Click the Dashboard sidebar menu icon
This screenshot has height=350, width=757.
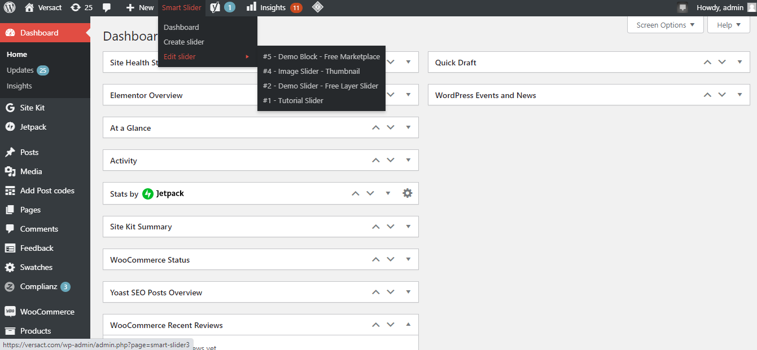click(10, 33)
